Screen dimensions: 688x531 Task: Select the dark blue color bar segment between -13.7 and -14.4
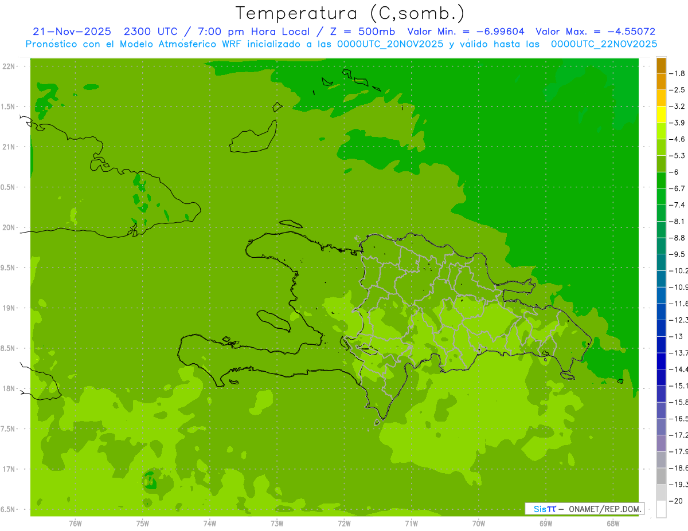click(661, 361)
